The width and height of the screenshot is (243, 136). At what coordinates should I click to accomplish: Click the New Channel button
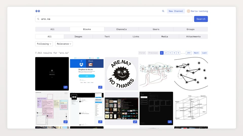(x=176, y=11)
